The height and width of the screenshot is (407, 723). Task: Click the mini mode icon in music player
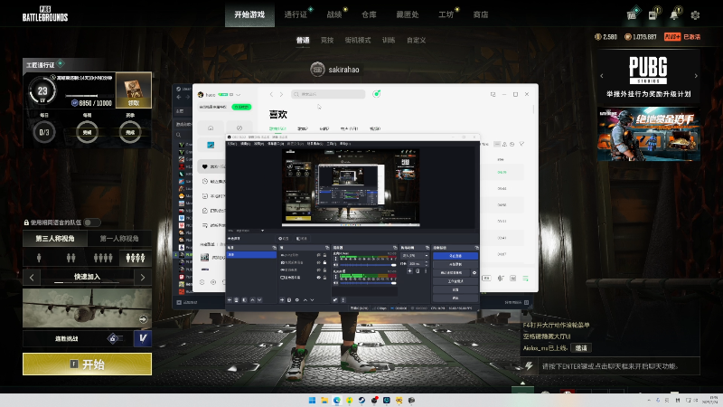(x=493, y=94)
